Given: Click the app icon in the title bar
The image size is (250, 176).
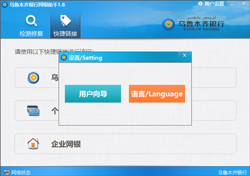Looking at the screenshot, I should [5, 5].
